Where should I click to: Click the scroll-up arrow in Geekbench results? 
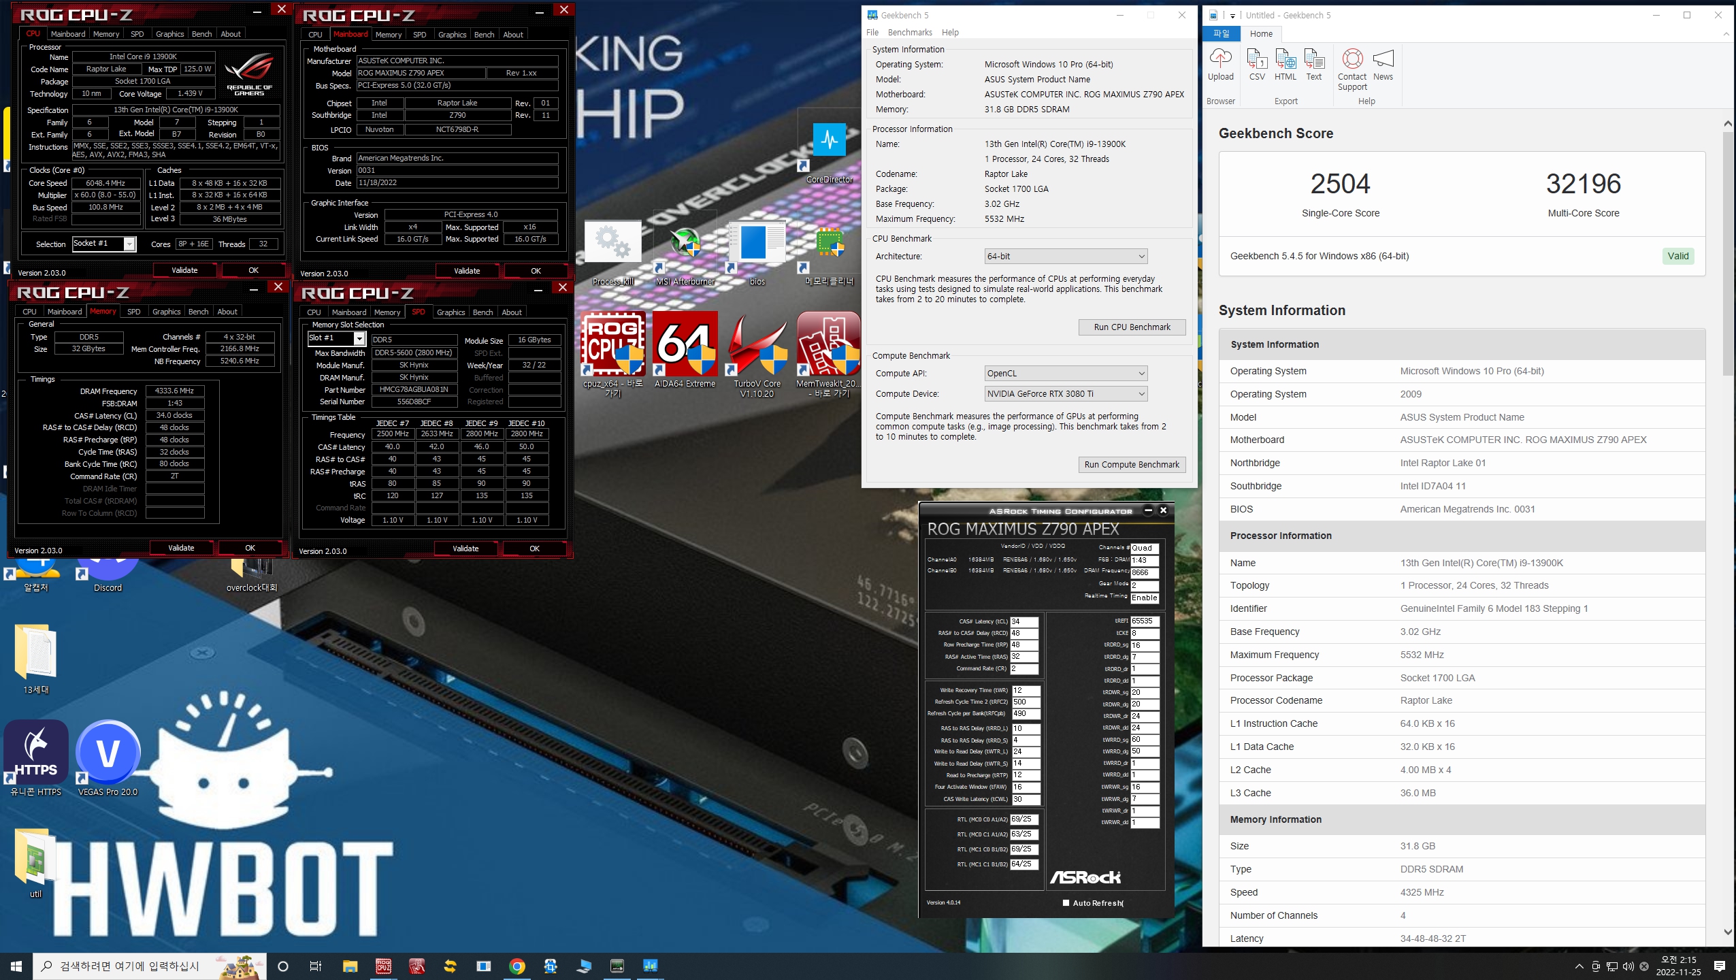click(1728, 123)
